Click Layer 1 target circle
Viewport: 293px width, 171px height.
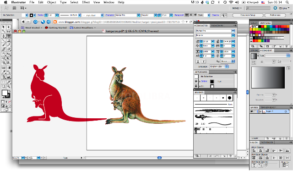click(x=286, y=111)
